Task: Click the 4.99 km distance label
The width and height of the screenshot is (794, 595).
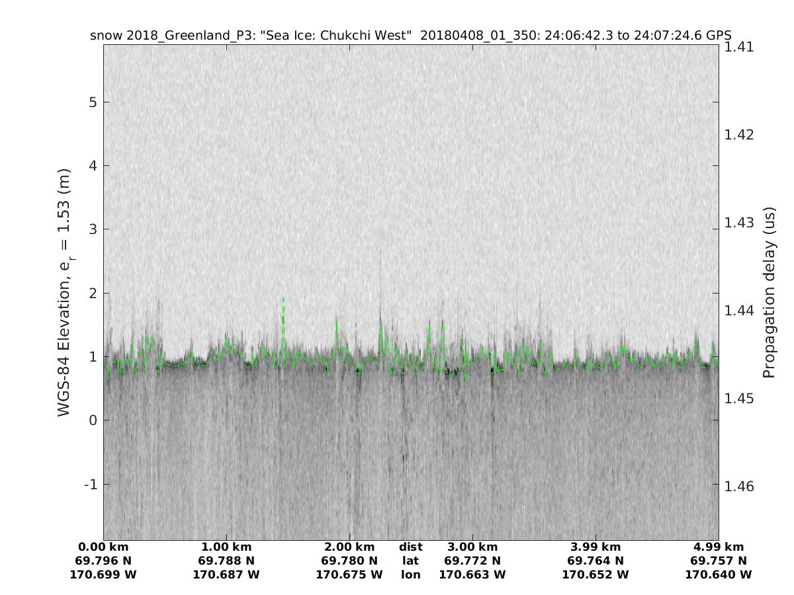Action: pos(719,547)
